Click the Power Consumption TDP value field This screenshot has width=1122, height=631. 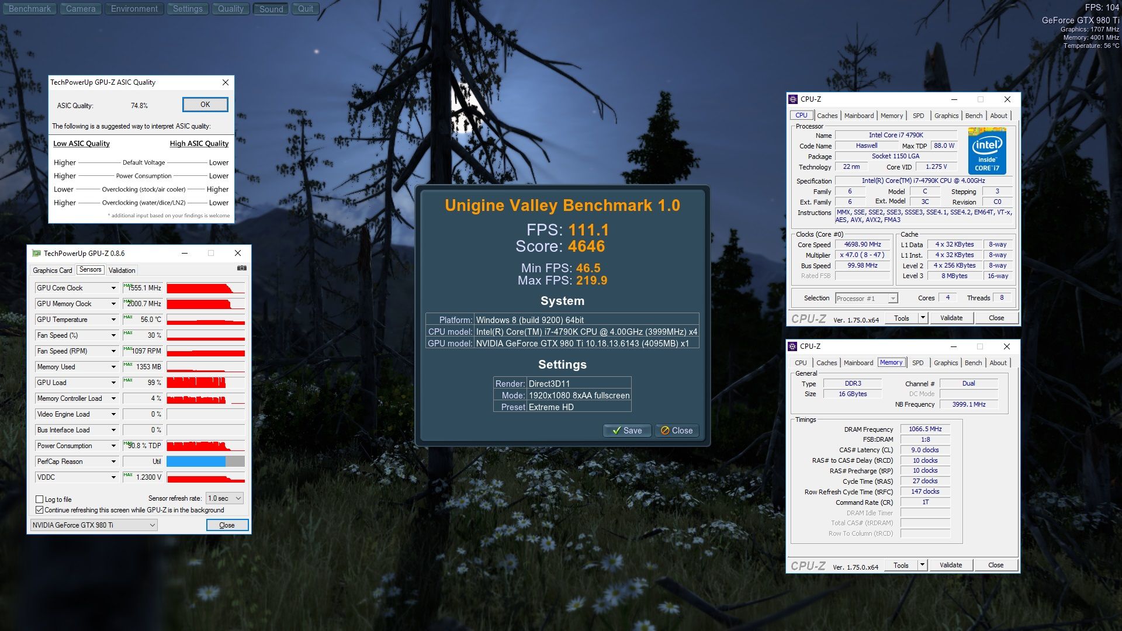click(143, 446)
